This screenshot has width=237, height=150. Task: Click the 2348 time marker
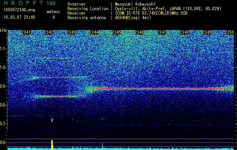(x=184, y=32)
